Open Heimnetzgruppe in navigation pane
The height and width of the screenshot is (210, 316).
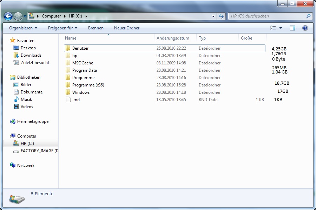point(33,121)
